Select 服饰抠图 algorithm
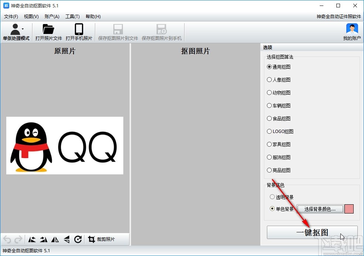Viewport: 364px width, 256px height. point(279,157)
